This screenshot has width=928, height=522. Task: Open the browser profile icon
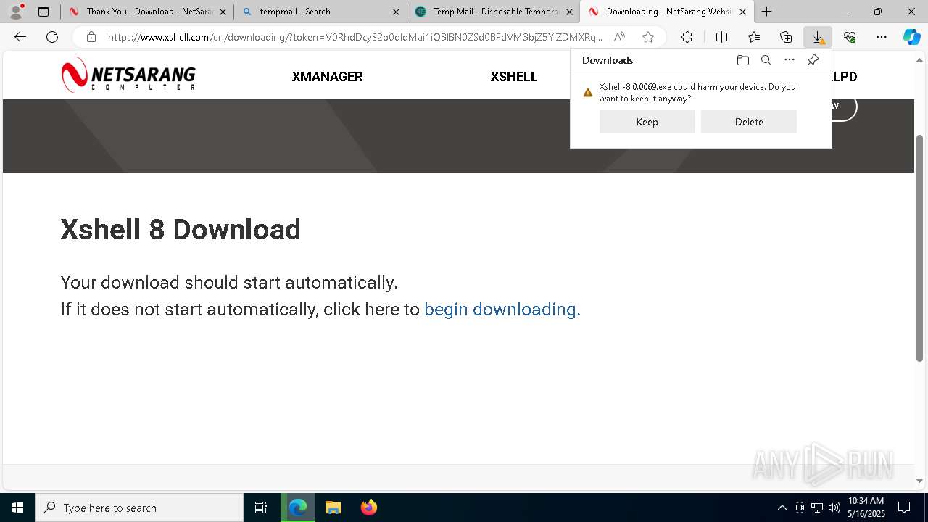(x=16, y=12)
